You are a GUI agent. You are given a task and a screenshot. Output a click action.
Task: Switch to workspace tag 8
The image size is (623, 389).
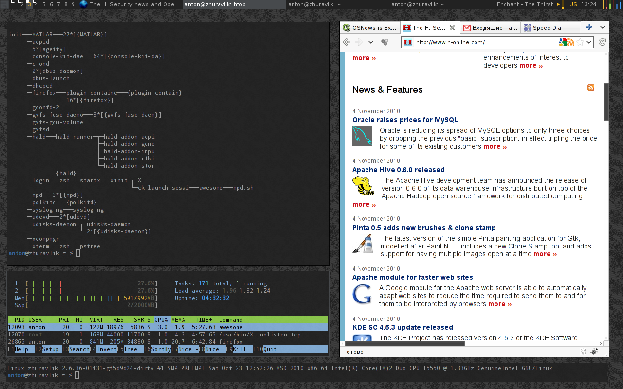[x=66, y=4]
